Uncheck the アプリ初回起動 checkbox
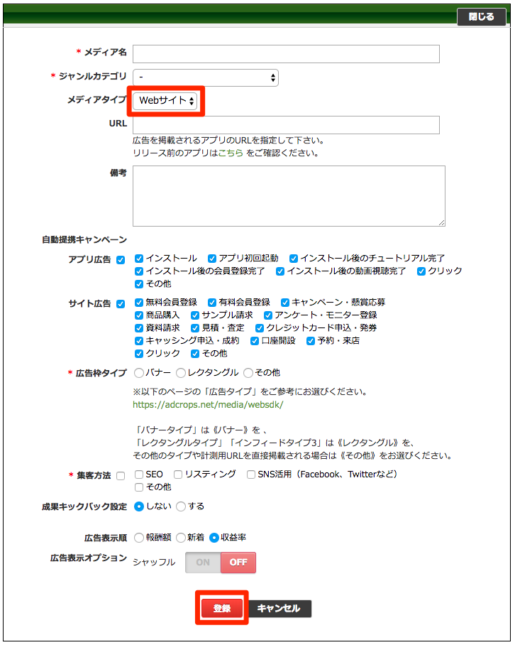This screenshot has height=645, width=515. pyautogui.click(x=212, y=259)
